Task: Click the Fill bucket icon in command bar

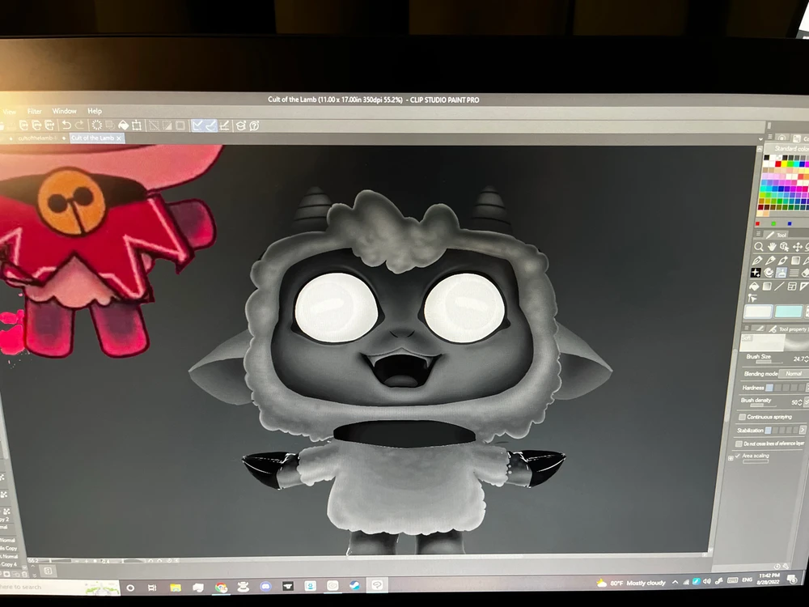Action: point(124,125)
